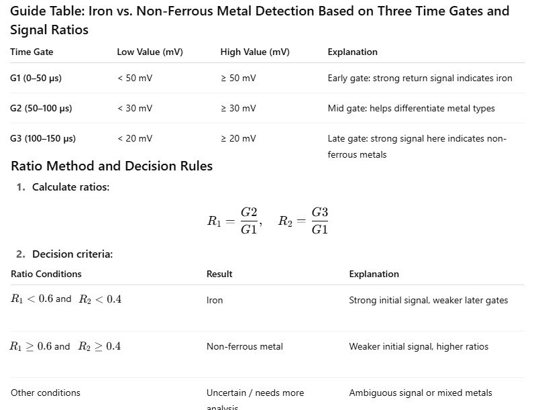Click the < 20 mV low value cell
Screen dimensions: 540x410
(135, 138)
